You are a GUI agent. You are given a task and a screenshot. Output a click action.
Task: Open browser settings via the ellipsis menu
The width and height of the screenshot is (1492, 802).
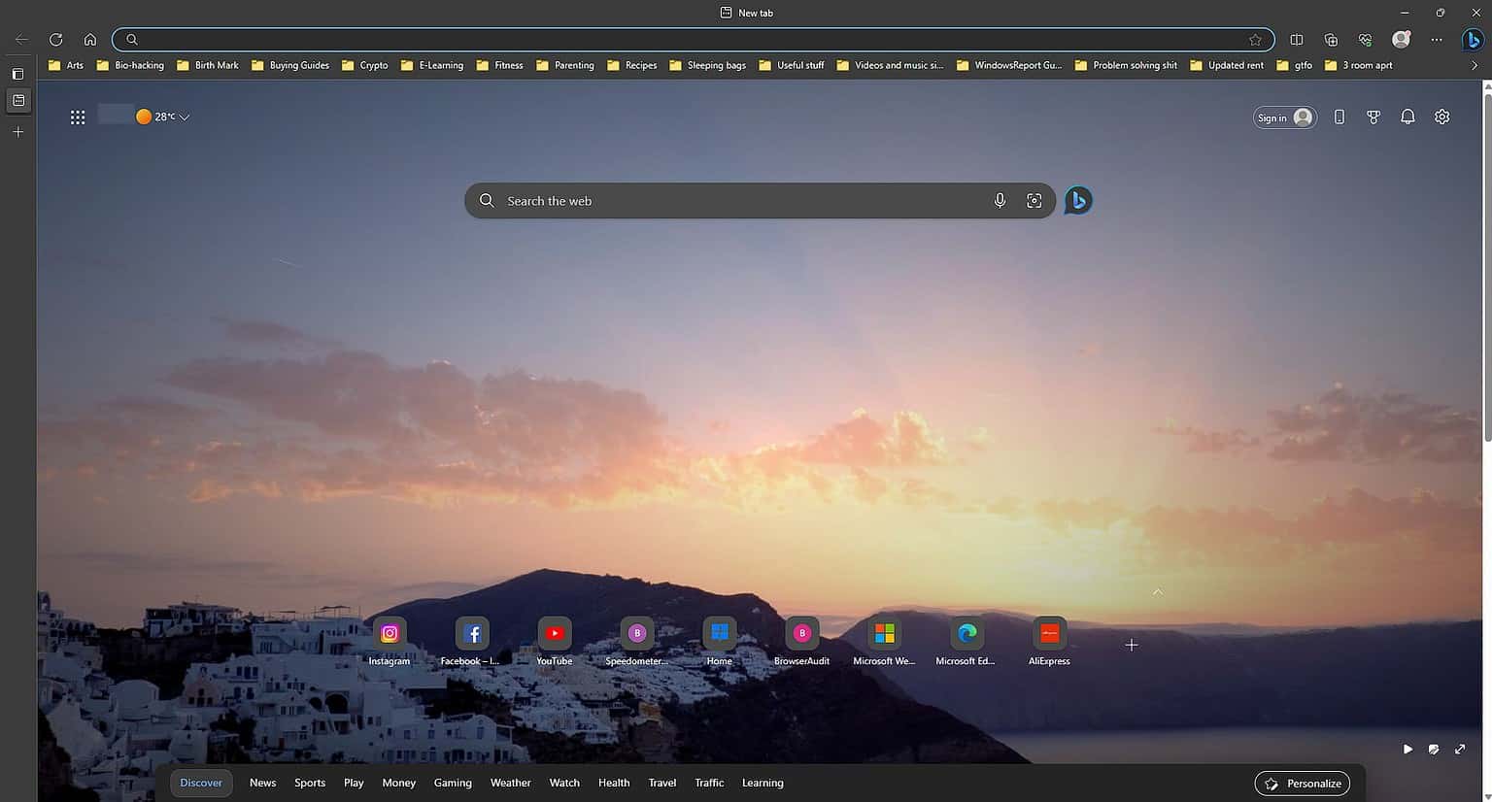click(x=1437, y=40)
